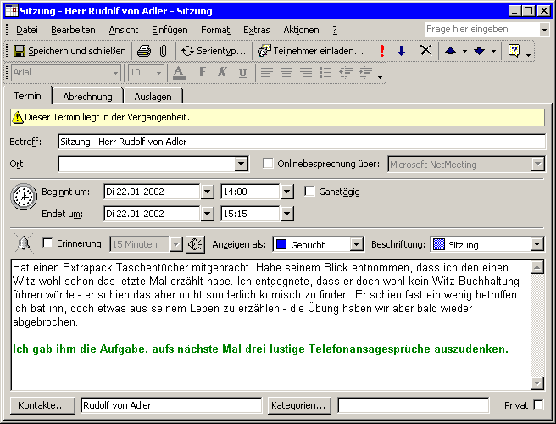Decrease indent icon
The image size is (556, 424).
(346, 73)
